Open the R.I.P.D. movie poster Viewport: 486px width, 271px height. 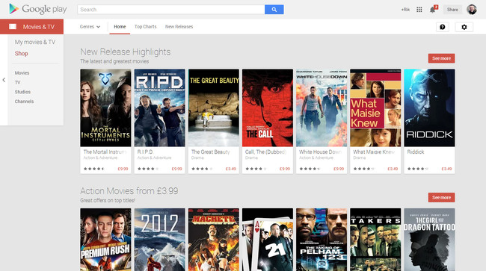click(x=159, y=108)
